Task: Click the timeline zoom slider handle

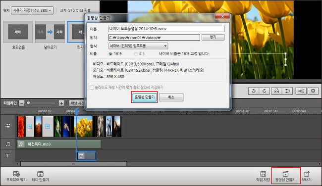Action: click(x=29, y=103)
